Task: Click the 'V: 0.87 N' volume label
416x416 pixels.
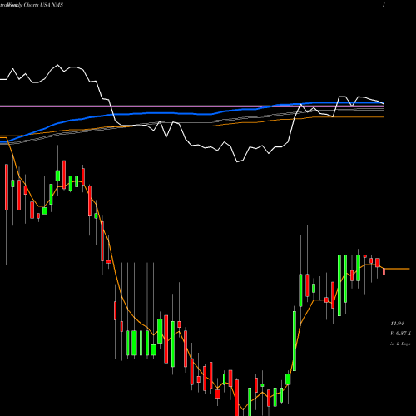Action: pyautogui.click(x=400, y=334)
